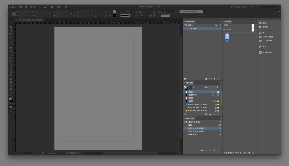The height and width of the screenshot is (166, 289).
Task: Toggle formatting affects text T in Swatches
Action: [193, 88]
